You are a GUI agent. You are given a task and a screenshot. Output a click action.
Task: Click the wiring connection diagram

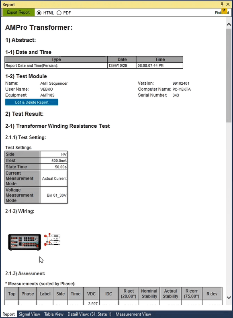(x=52, y=240)
